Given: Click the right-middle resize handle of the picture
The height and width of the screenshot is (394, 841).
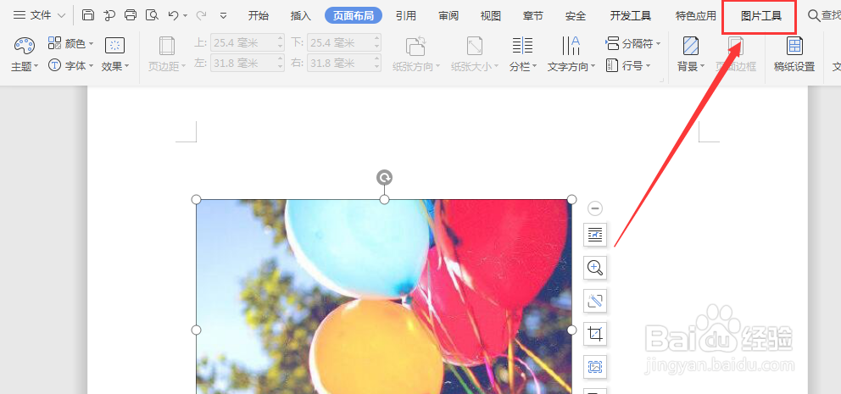Looking at the screenshot, I should [571, 330].
